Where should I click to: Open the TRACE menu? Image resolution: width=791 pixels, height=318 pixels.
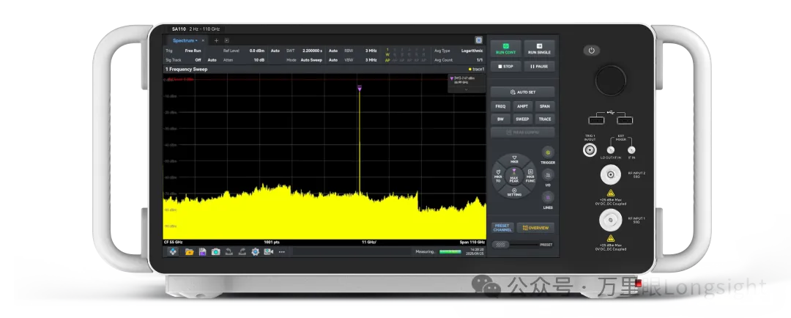coord(545,119)
